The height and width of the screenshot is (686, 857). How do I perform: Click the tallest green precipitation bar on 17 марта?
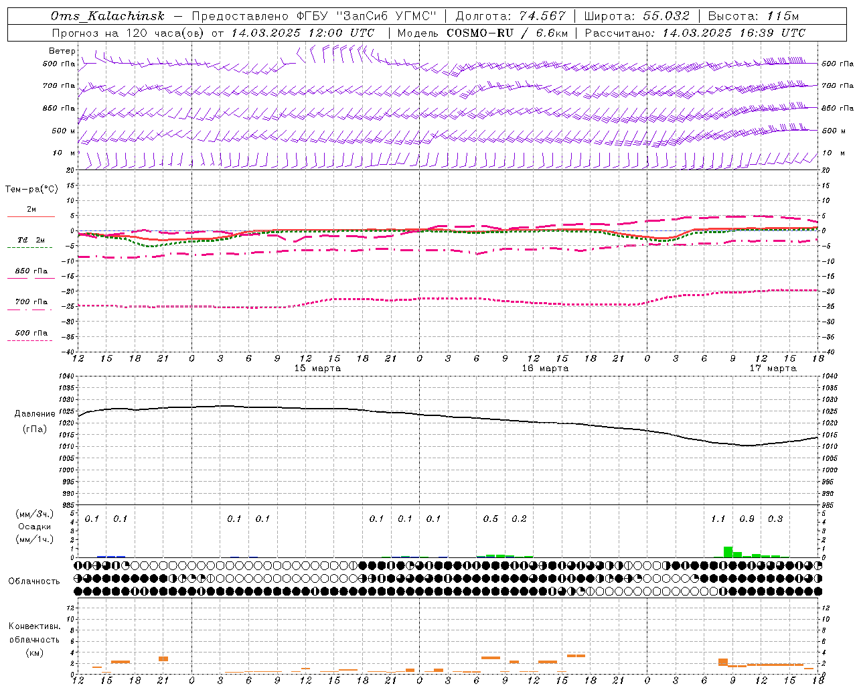pos(728,552)
